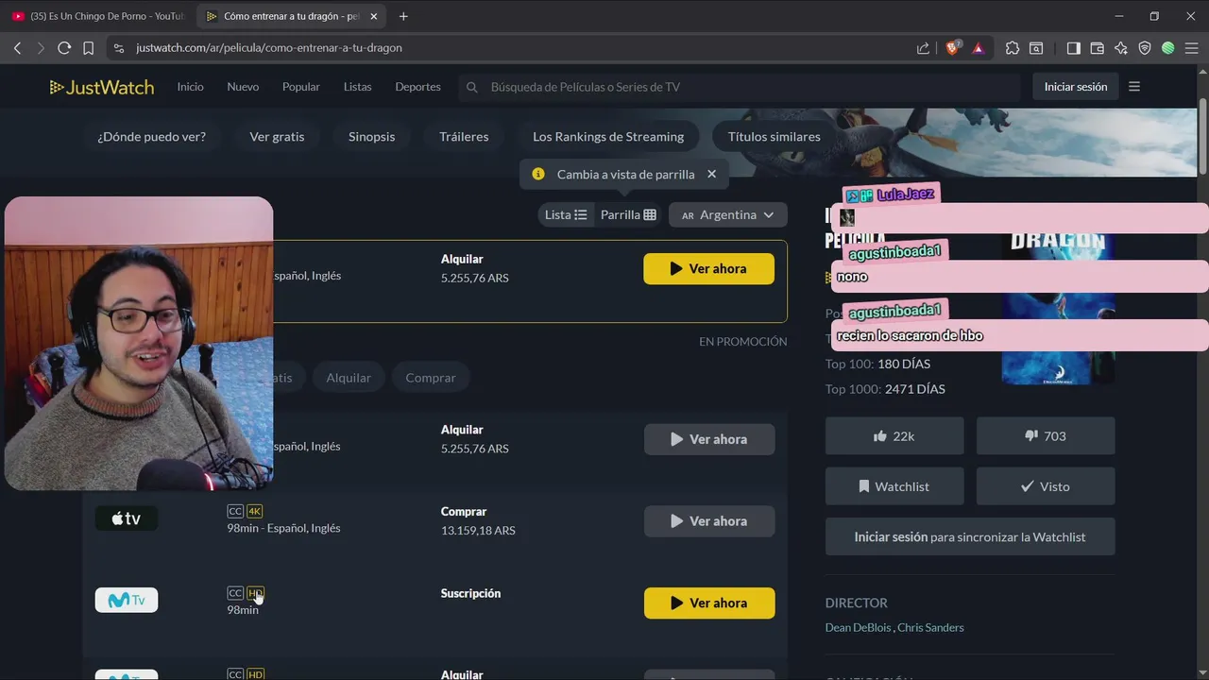Image resolution: width=1209 pixels, height=680 pixels.
Task: Close the 'Cambia a vista de parrilla' tooltip
Action: 711,174
